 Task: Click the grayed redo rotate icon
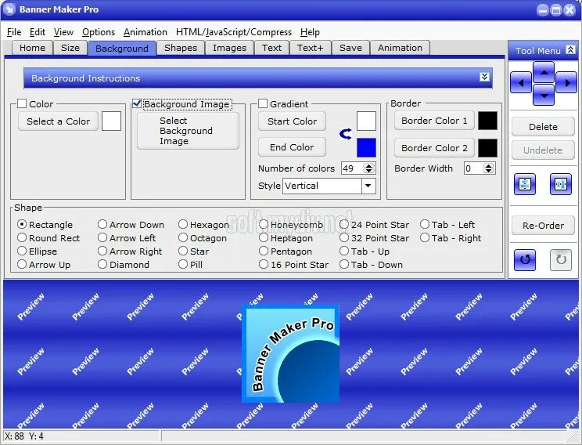tap(560, 259)
